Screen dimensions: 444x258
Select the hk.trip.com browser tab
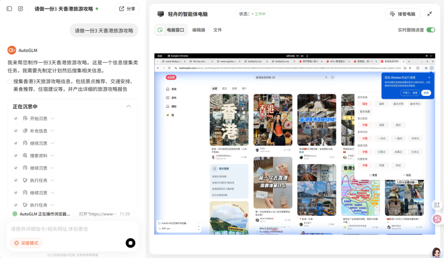(199, 61)
